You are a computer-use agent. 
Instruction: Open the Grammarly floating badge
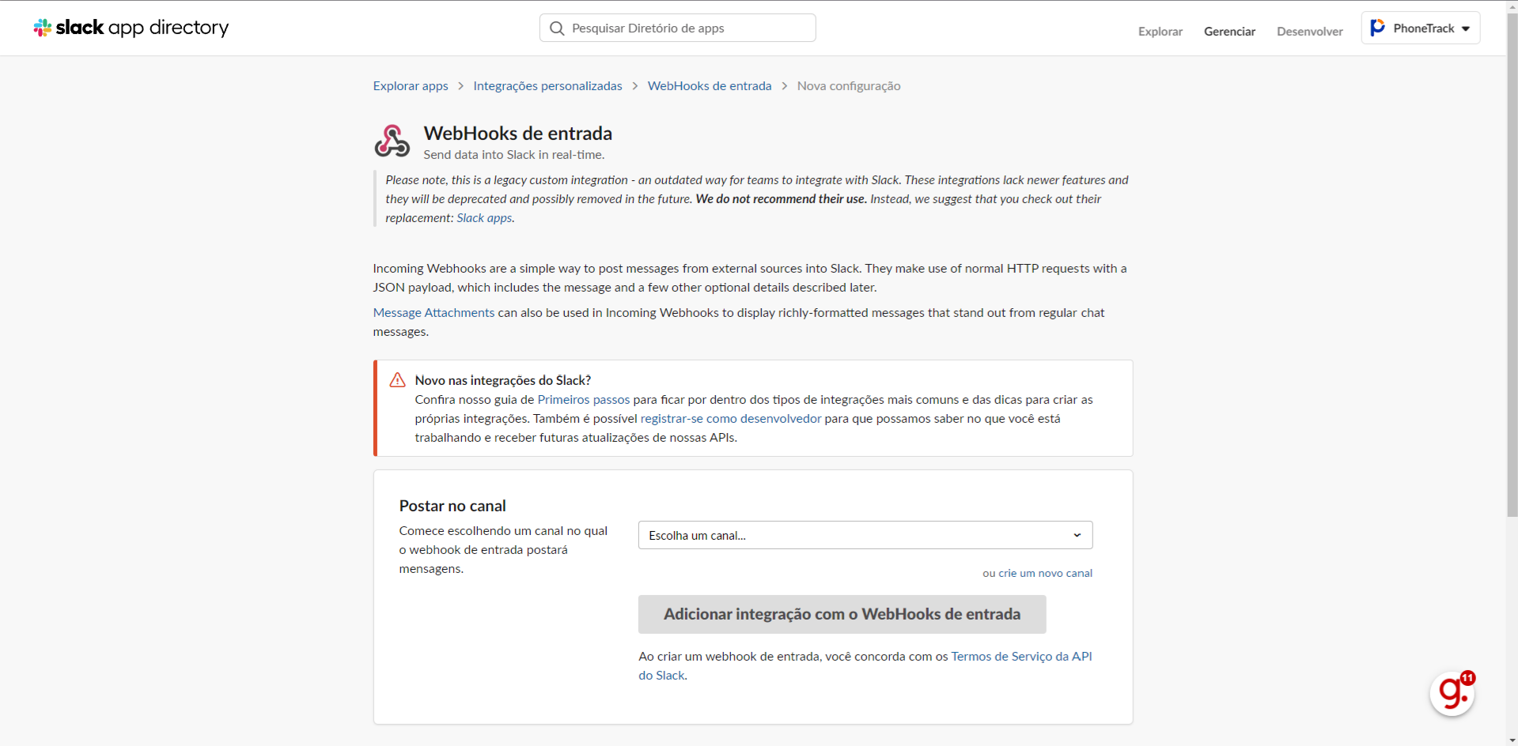pos(1452,693)
